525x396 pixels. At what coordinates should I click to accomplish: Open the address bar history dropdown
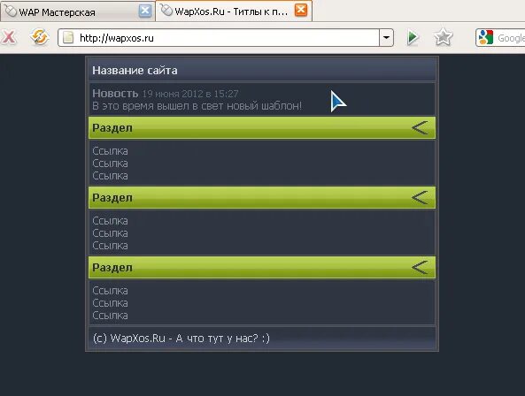click(x=386, y=37)
